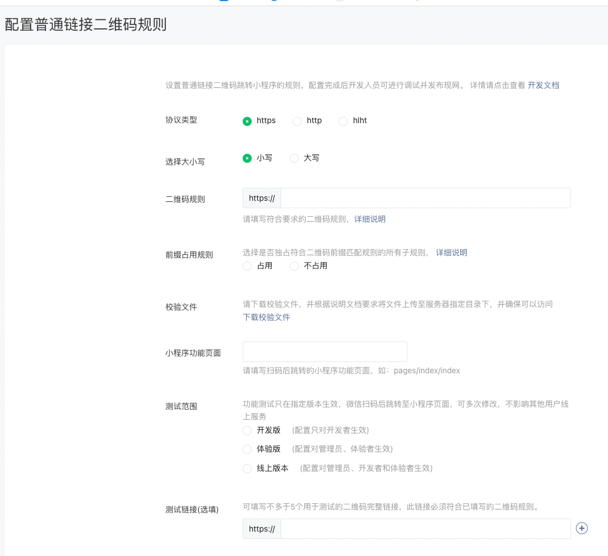Screen dimensions: 608x556
Task: Click the 测试链接(选填) field label
Action: (x=192, y=509)
